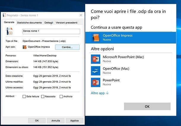The image size is (181, 126).
Task: Click the OpenOffice Impress icon next to Apri con
Action: pyautogui.click(x=25, y=47)
